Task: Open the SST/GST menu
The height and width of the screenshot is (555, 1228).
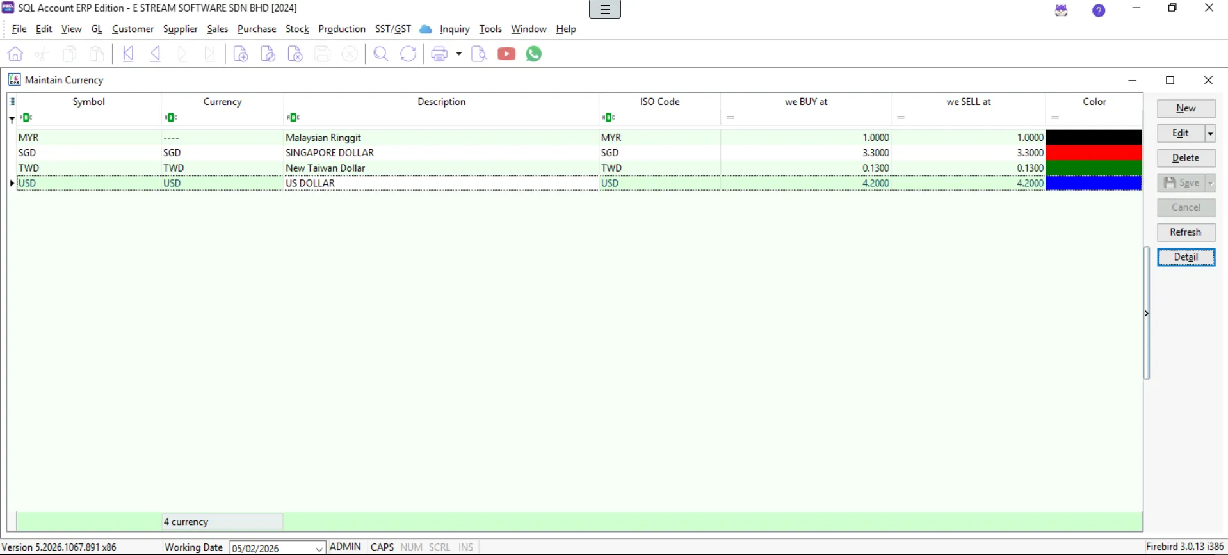Action: coord(393,29)
